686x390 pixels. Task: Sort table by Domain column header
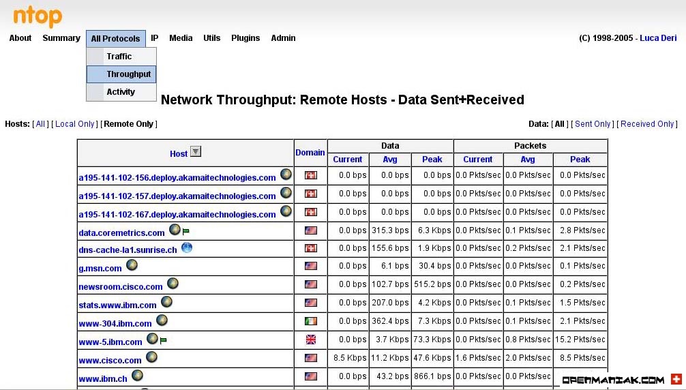tap(310, 153)
